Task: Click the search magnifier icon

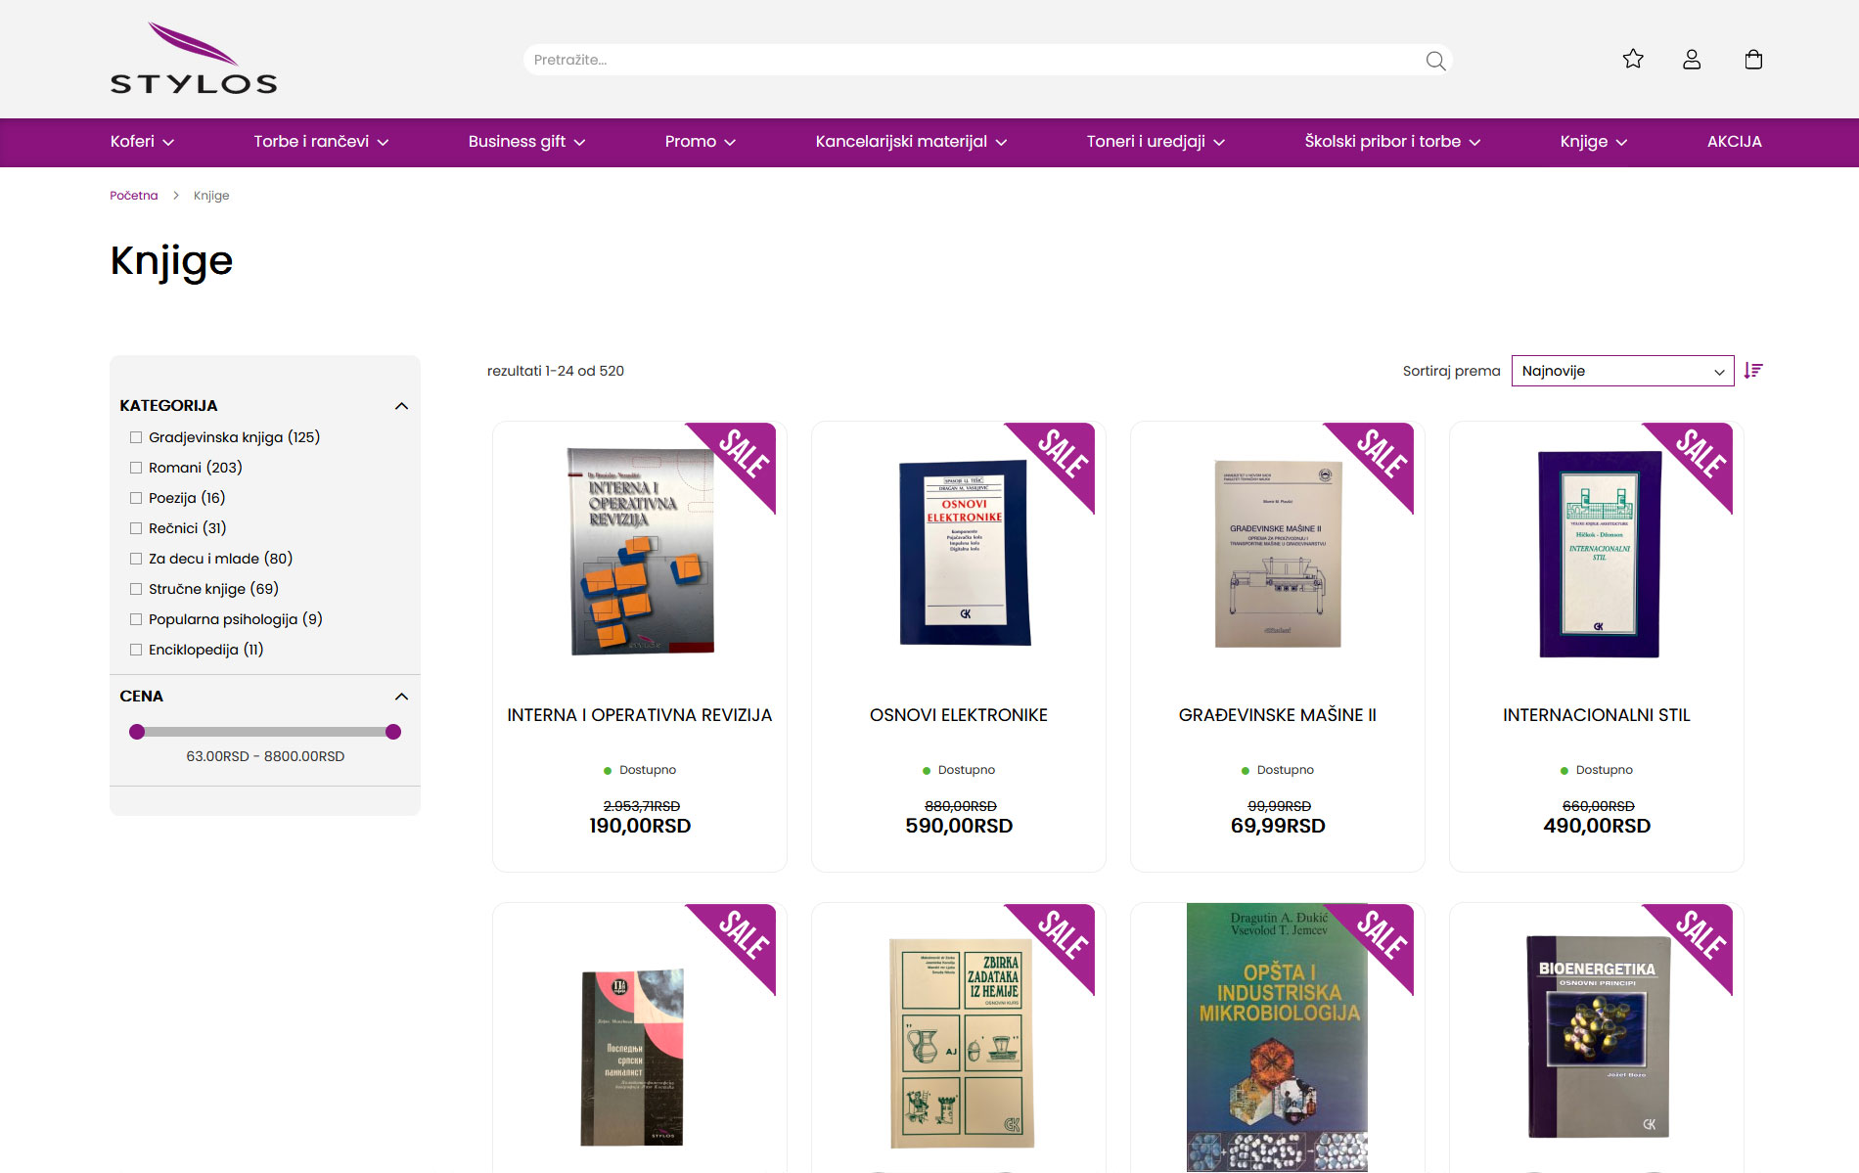Action: tap(1435, 61)
